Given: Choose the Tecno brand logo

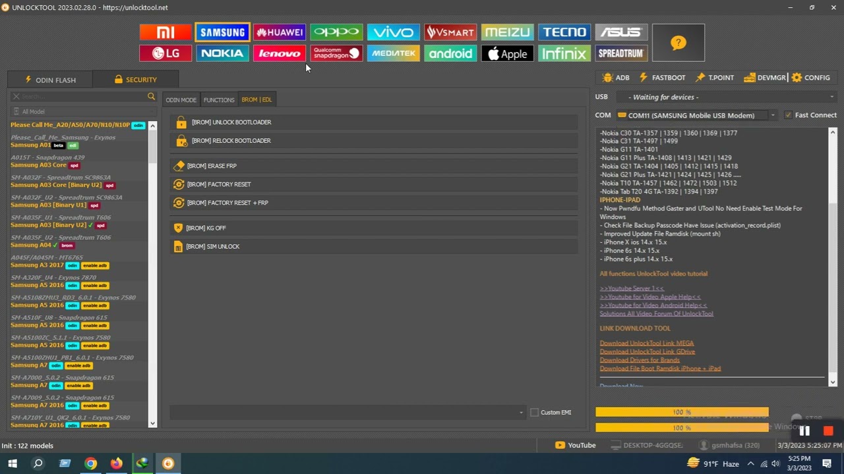Looking at the screenshot, I should [564, 32].
